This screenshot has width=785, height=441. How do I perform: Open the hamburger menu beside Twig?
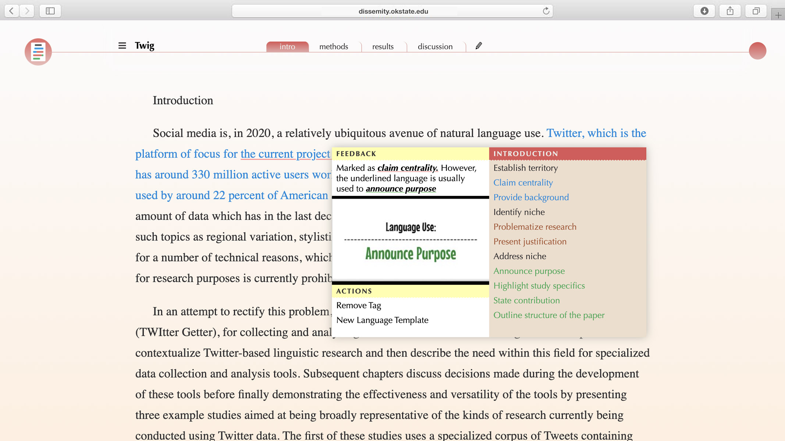(122, 46)
